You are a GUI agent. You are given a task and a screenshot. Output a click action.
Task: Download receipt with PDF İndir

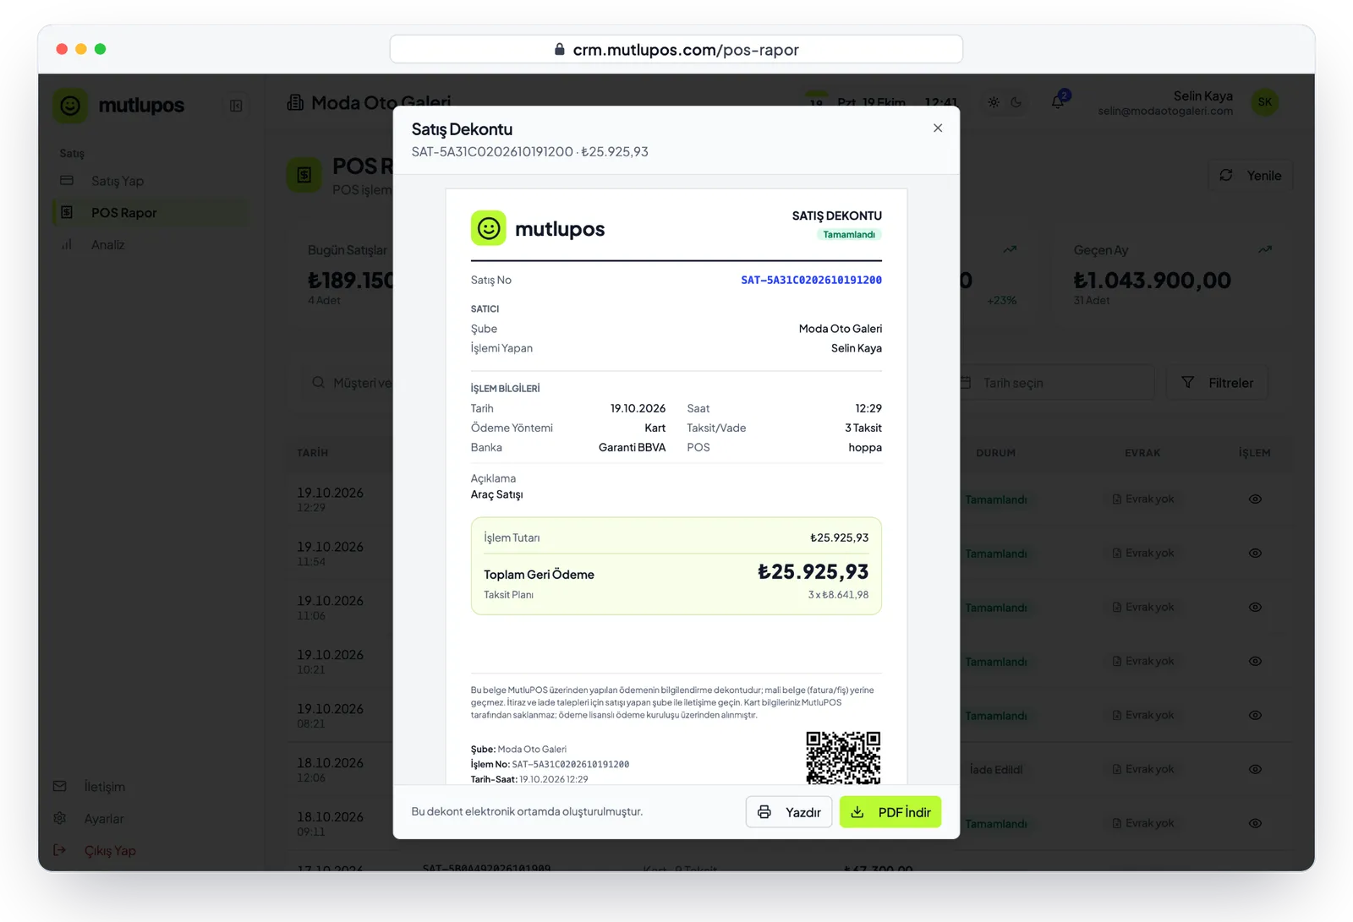point(890,812)
